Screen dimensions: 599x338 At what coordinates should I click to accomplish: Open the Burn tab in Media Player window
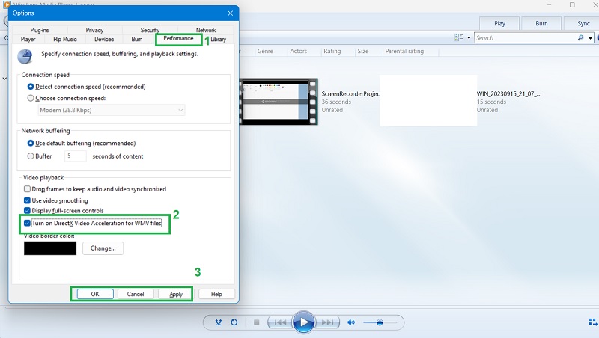[x=541, y=24]
